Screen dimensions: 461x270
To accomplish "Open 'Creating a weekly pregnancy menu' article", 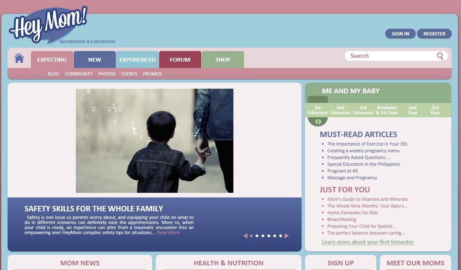I will [363, 151].
